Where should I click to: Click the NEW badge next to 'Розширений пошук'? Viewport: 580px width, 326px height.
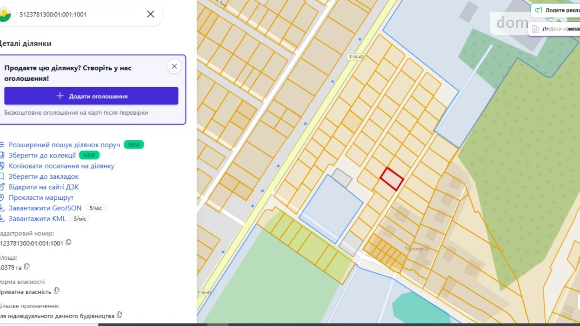[x=134, y=145]
